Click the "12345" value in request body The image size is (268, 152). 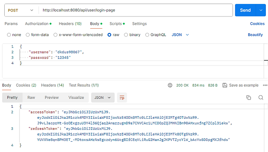click(x=63, y=58)
